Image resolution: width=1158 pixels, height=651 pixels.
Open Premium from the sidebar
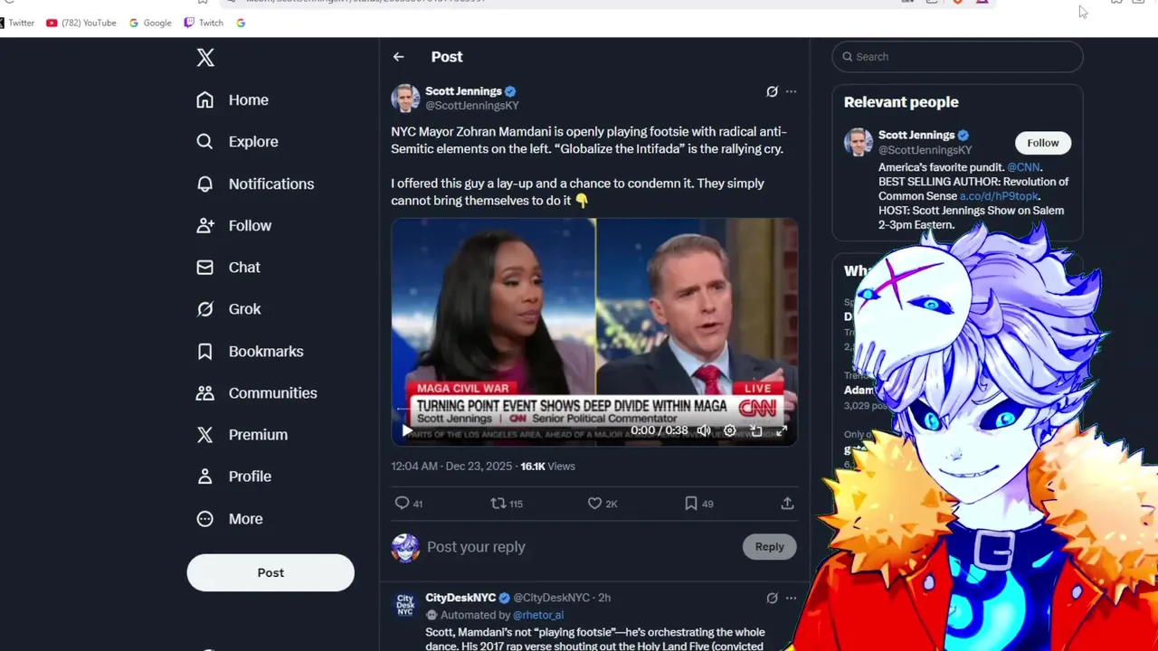tap(242, 434)
